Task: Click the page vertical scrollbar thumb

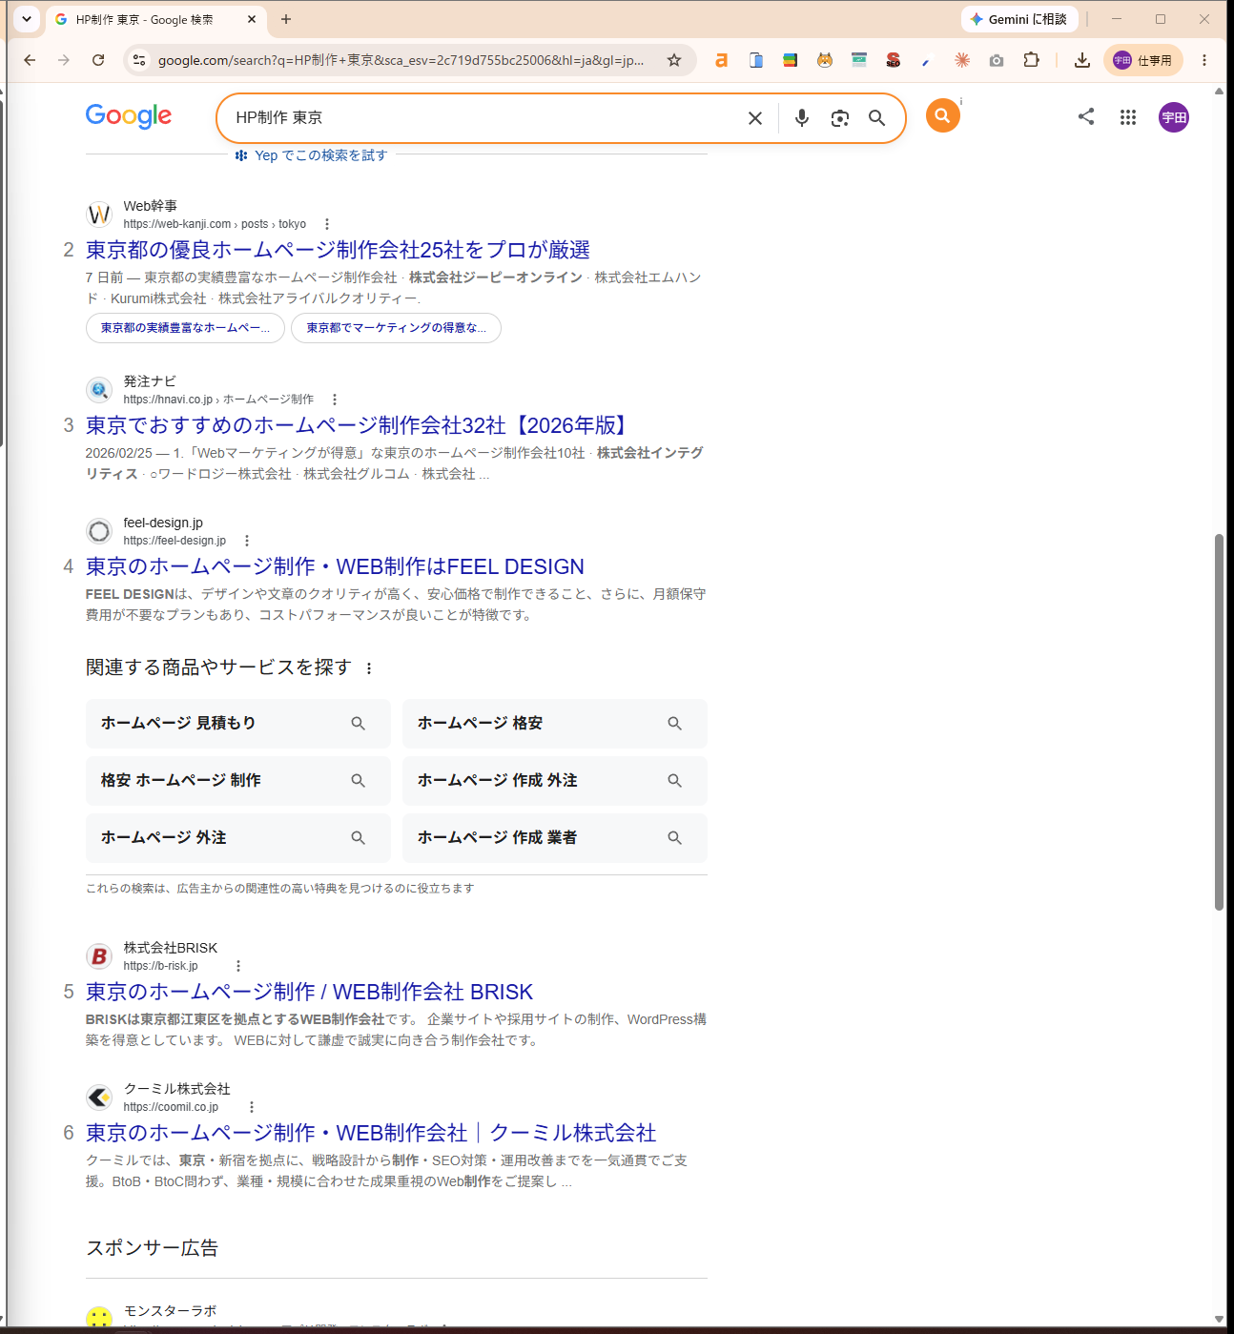Action: [1219, 722]
